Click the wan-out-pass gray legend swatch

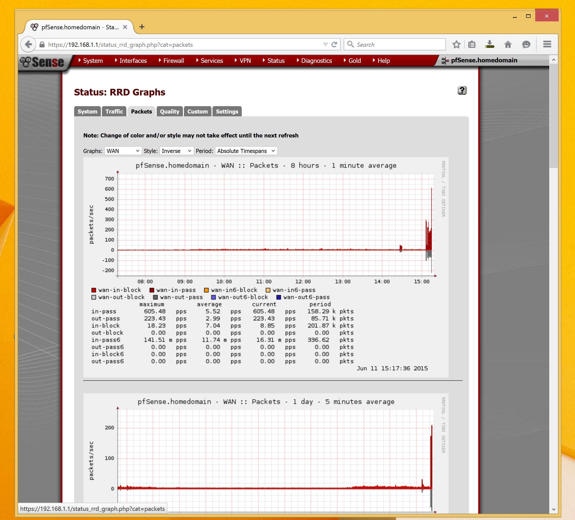(x=155, y=297)
